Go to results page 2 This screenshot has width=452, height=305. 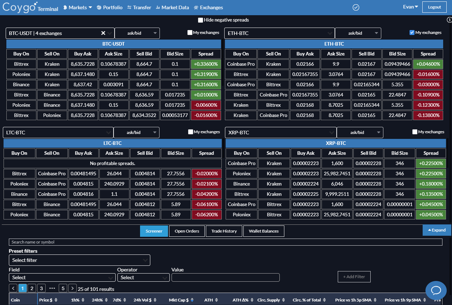tap(32, 288)
